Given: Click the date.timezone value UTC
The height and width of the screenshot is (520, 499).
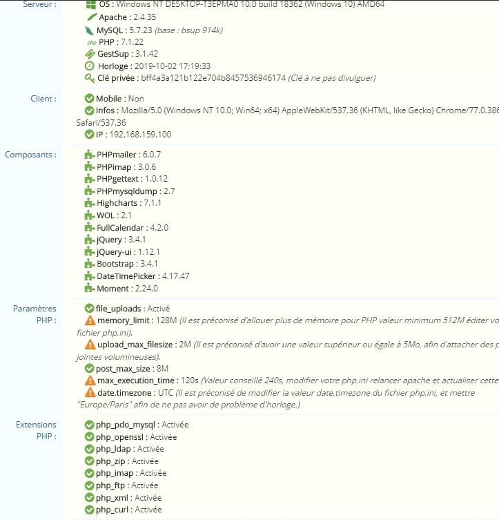Looking at the screenshot, I should pyautogui.click(x=166, y=393).
